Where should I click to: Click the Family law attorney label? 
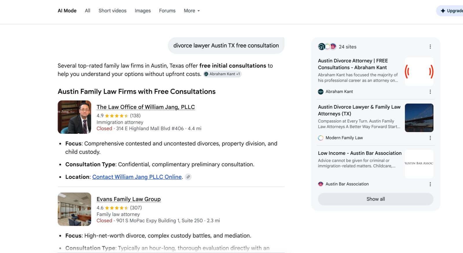(118, 214)
